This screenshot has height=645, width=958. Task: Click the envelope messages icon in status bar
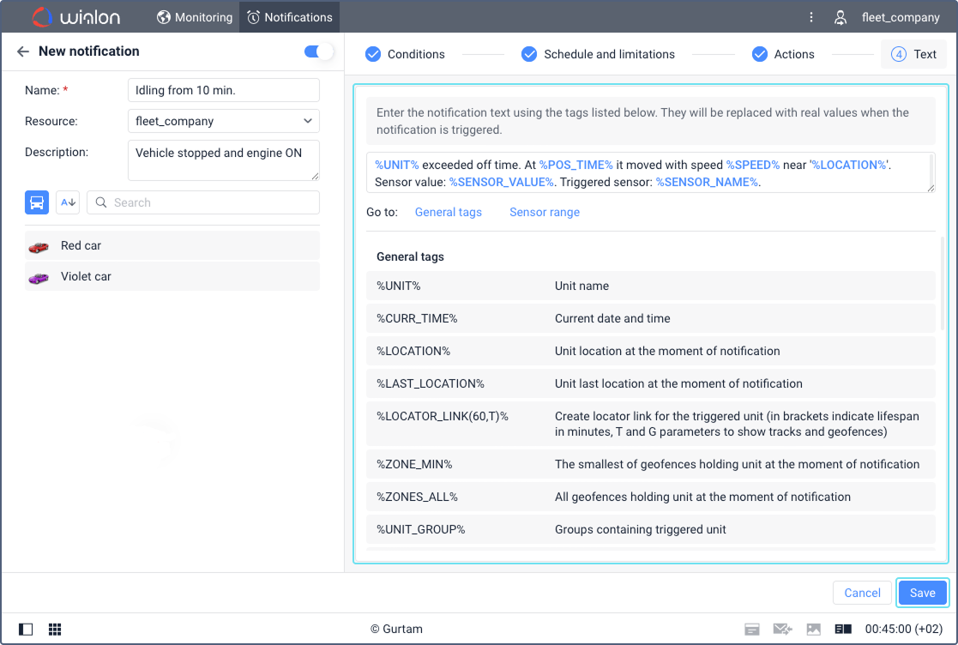coord(782,630)
